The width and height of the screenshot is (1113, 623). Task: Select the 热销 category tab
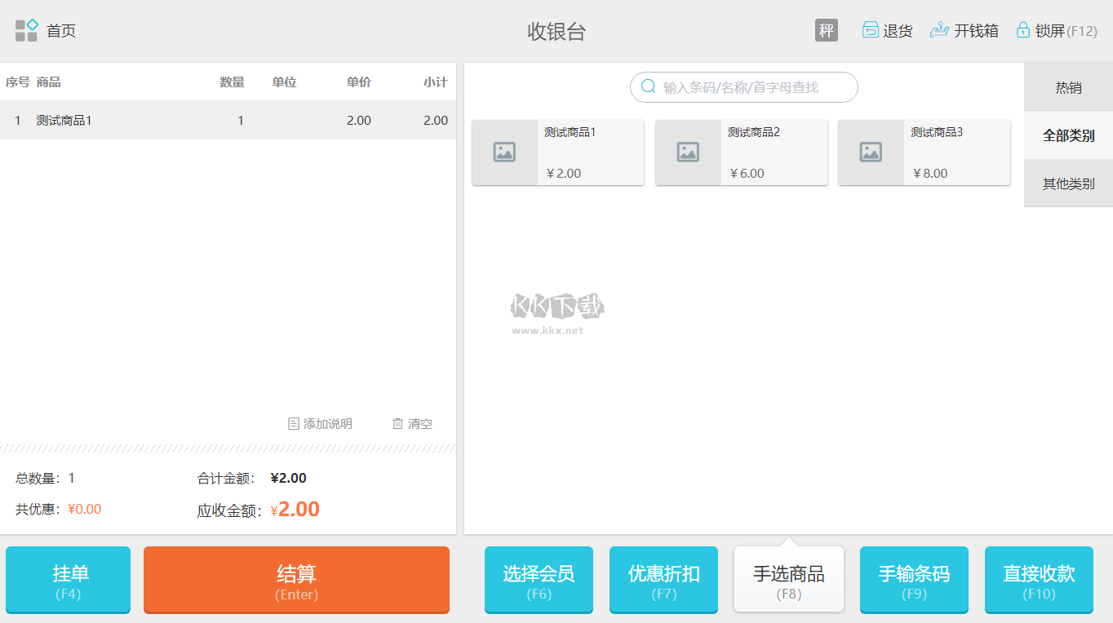(1068, 87)
